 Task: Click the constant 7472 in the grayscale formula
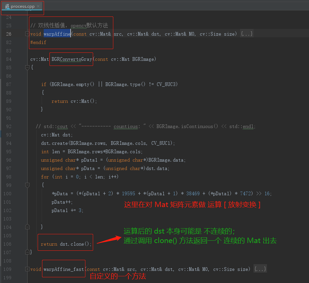[x=245, y=194]
